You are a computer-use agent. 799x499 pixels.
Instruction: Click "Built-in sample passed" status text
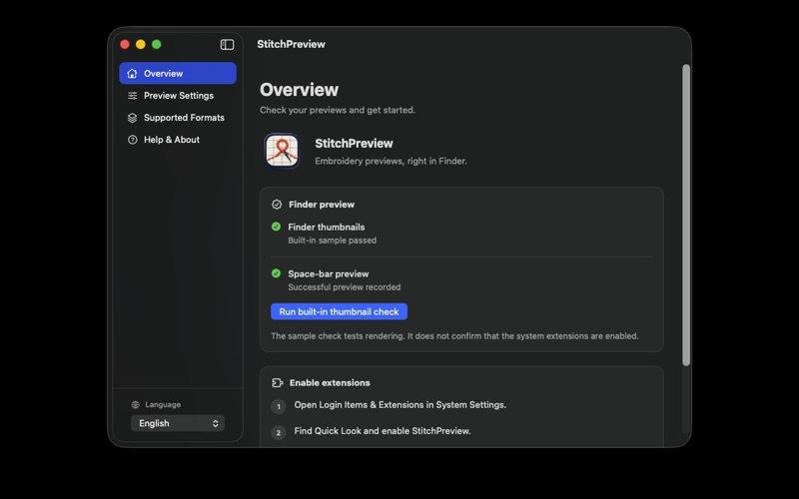pos(333,241)
